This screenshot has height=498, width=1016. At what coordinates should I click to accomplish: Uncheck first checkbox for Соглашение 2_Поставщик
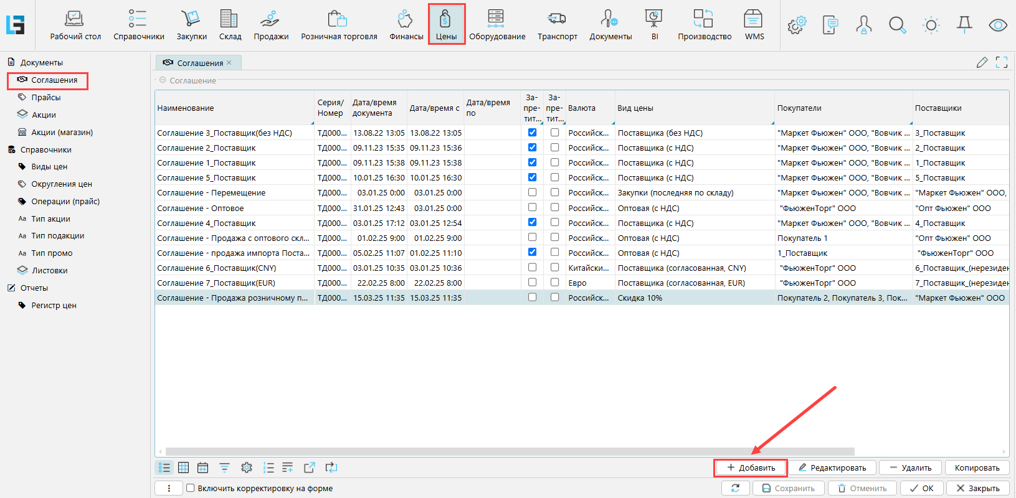coord(532,148)
